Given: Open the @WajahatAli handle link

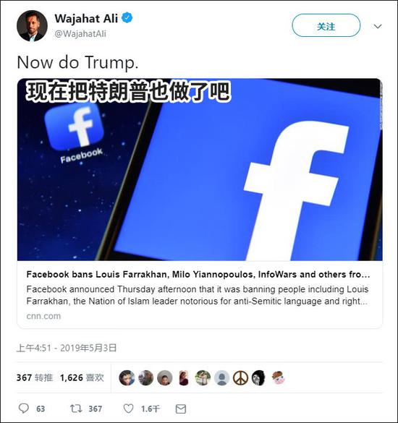Looking at the screenshot, I should click(80, 34).
